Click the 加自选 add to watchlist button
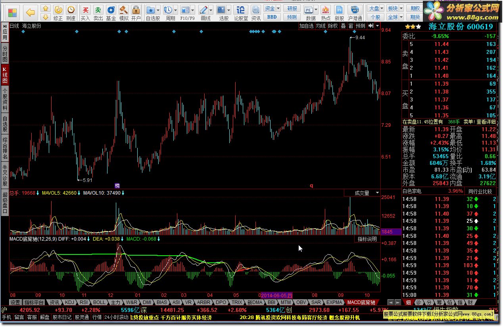 (306, 26)
